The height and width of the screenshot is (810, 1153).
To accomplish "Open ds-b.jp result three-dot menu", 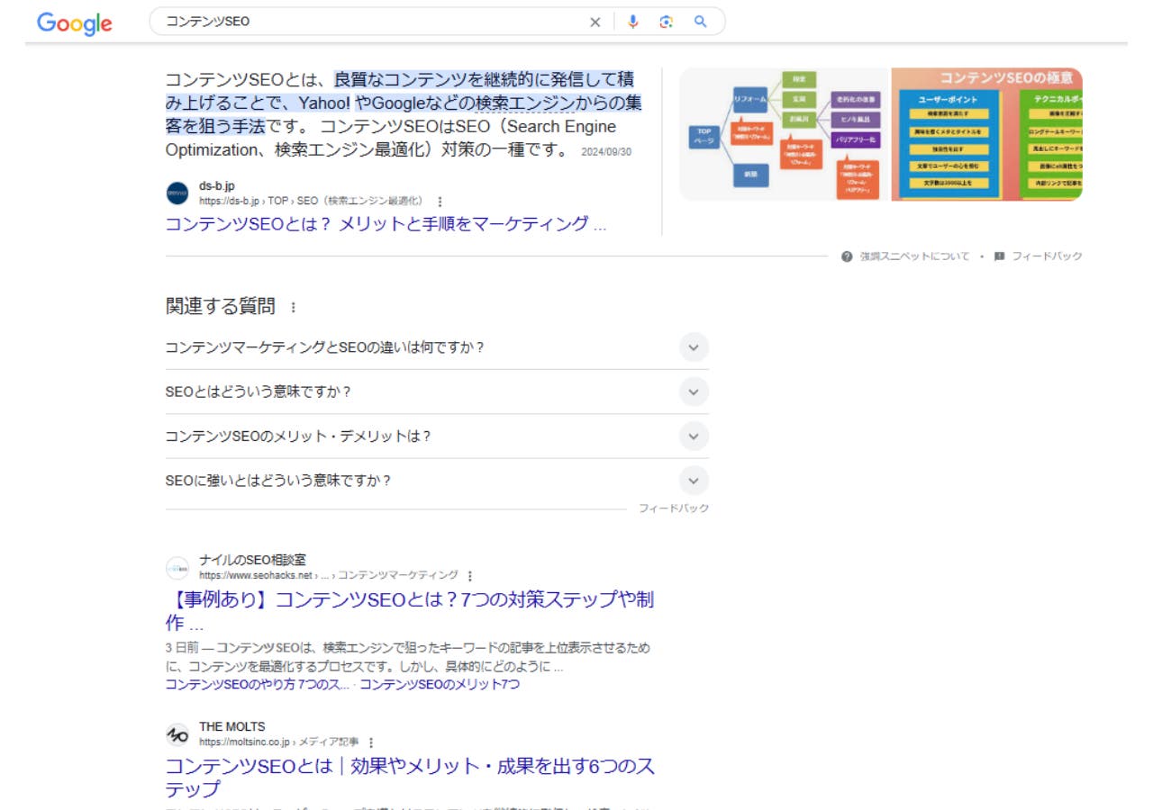I will click(x=440, y=202).
